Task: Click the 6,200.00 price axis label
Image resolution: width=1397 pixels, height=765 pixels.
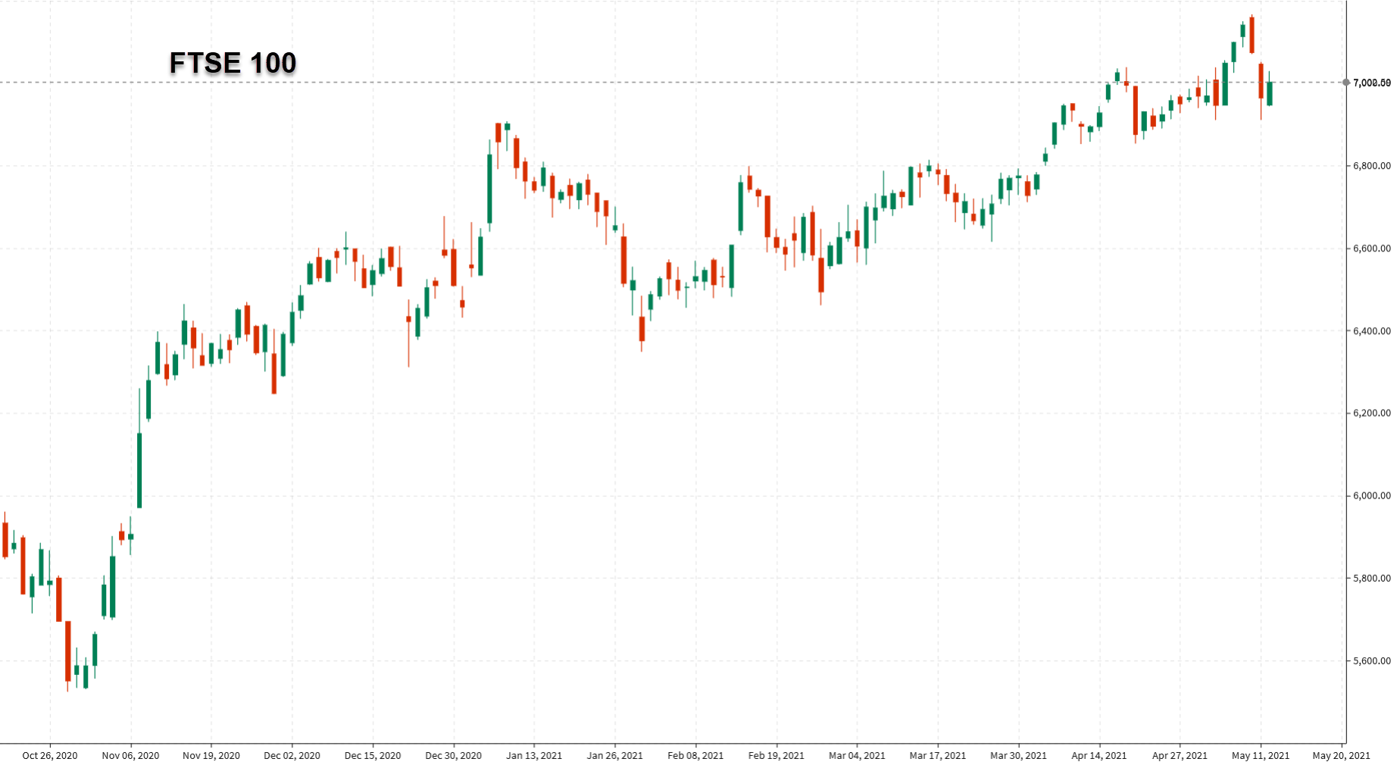Action: [x=1372, y=414]
